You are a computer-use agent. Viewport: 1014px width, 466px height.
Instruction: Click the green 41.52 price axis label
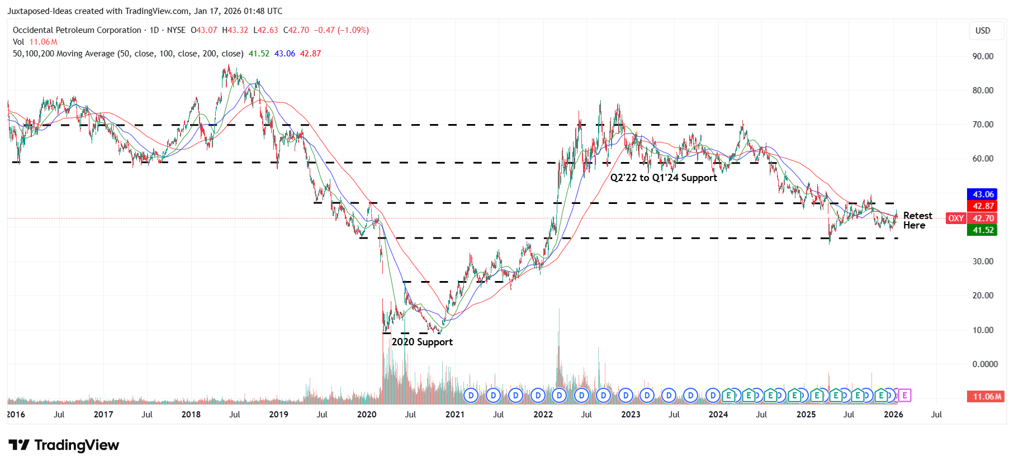tap(983, 230)
